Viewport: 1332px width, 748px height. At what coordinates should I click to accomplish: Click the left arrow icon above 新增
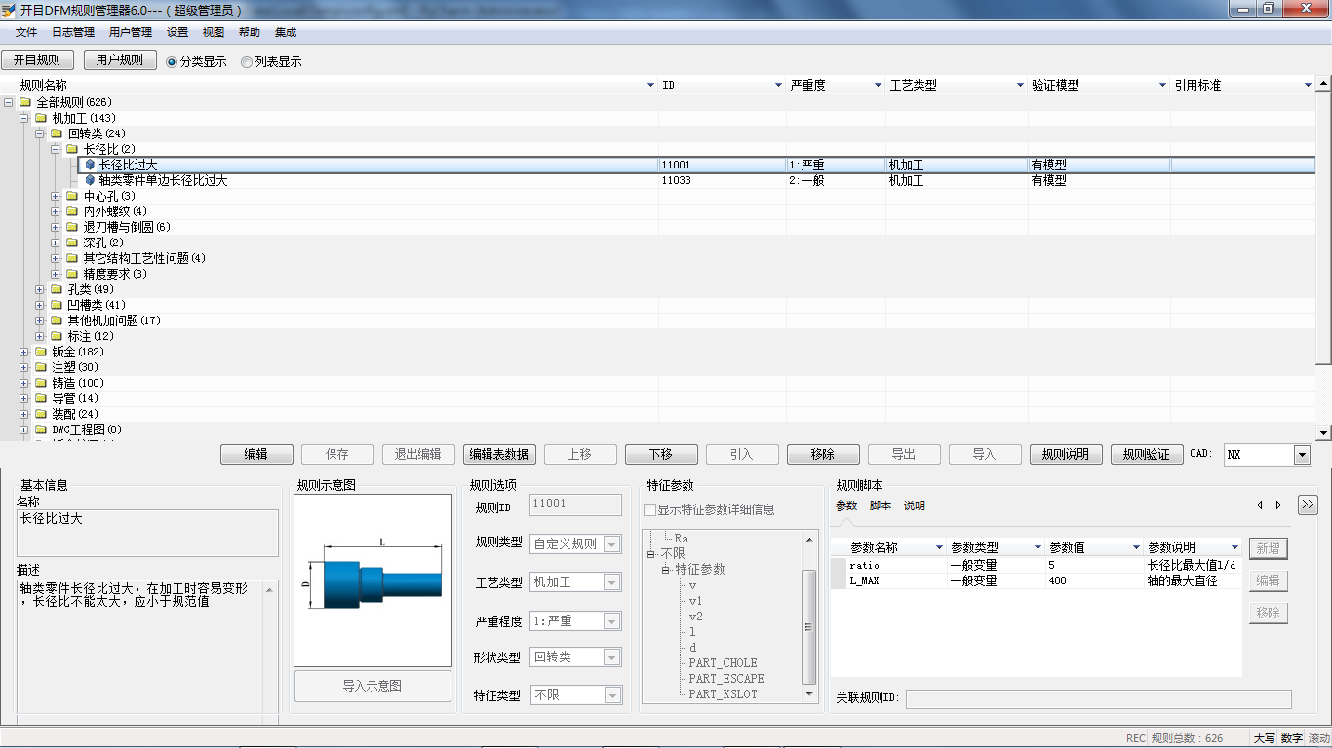pyautogui.click(x=1258, y=505)
